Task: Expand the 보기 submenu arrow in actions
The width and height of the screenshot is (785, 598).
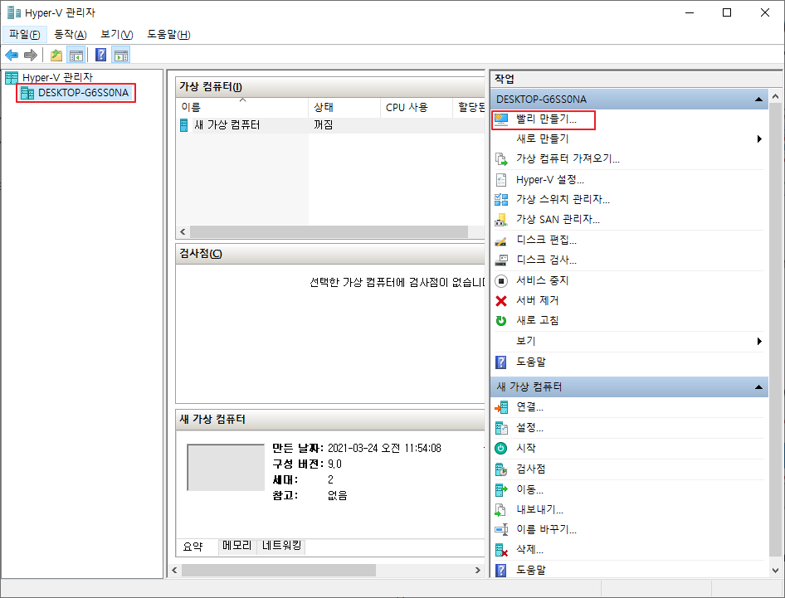Action: pyautogui.click(x=759, y=341)
